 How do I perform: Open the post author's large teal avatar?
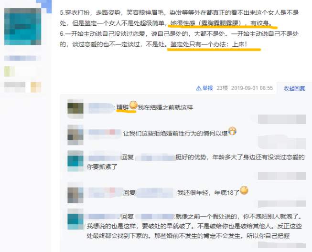(x=22, y=26)
